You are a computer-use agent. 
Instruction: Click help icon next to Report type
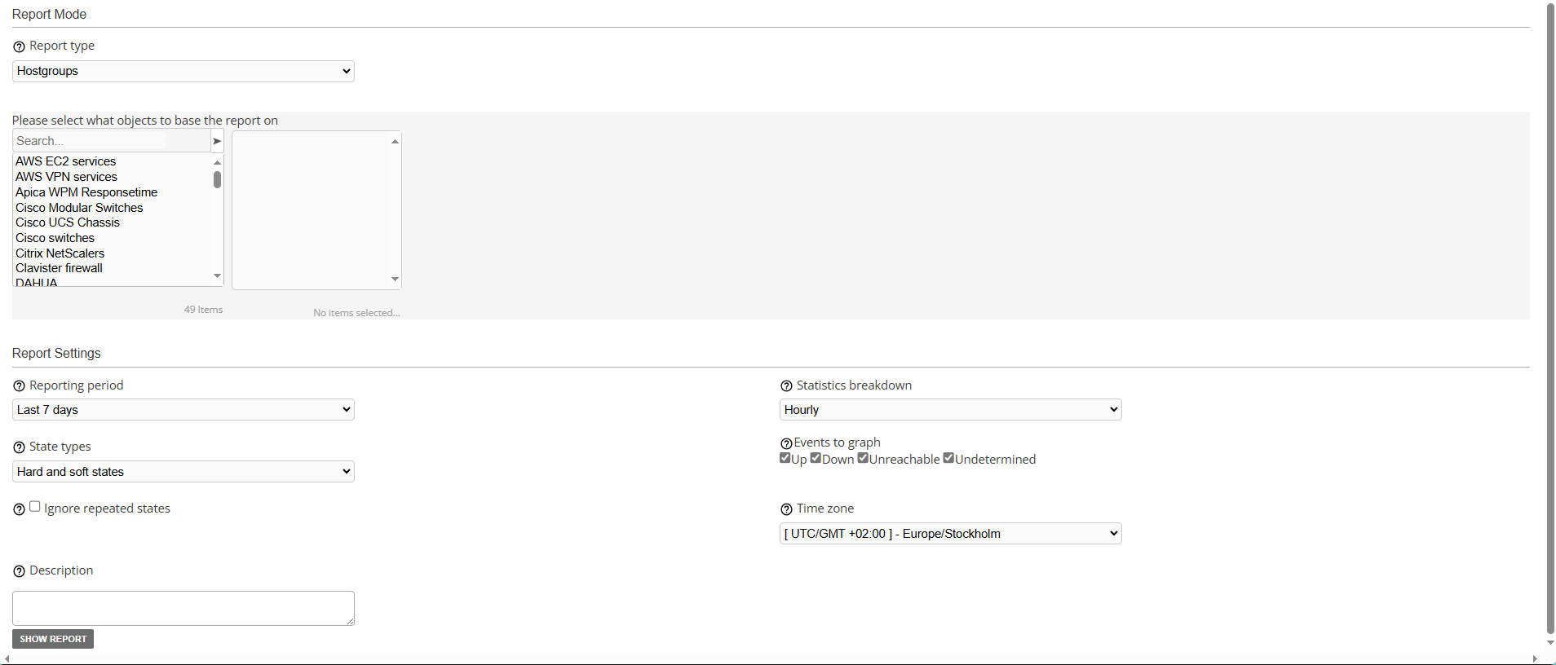pos(19,47)
